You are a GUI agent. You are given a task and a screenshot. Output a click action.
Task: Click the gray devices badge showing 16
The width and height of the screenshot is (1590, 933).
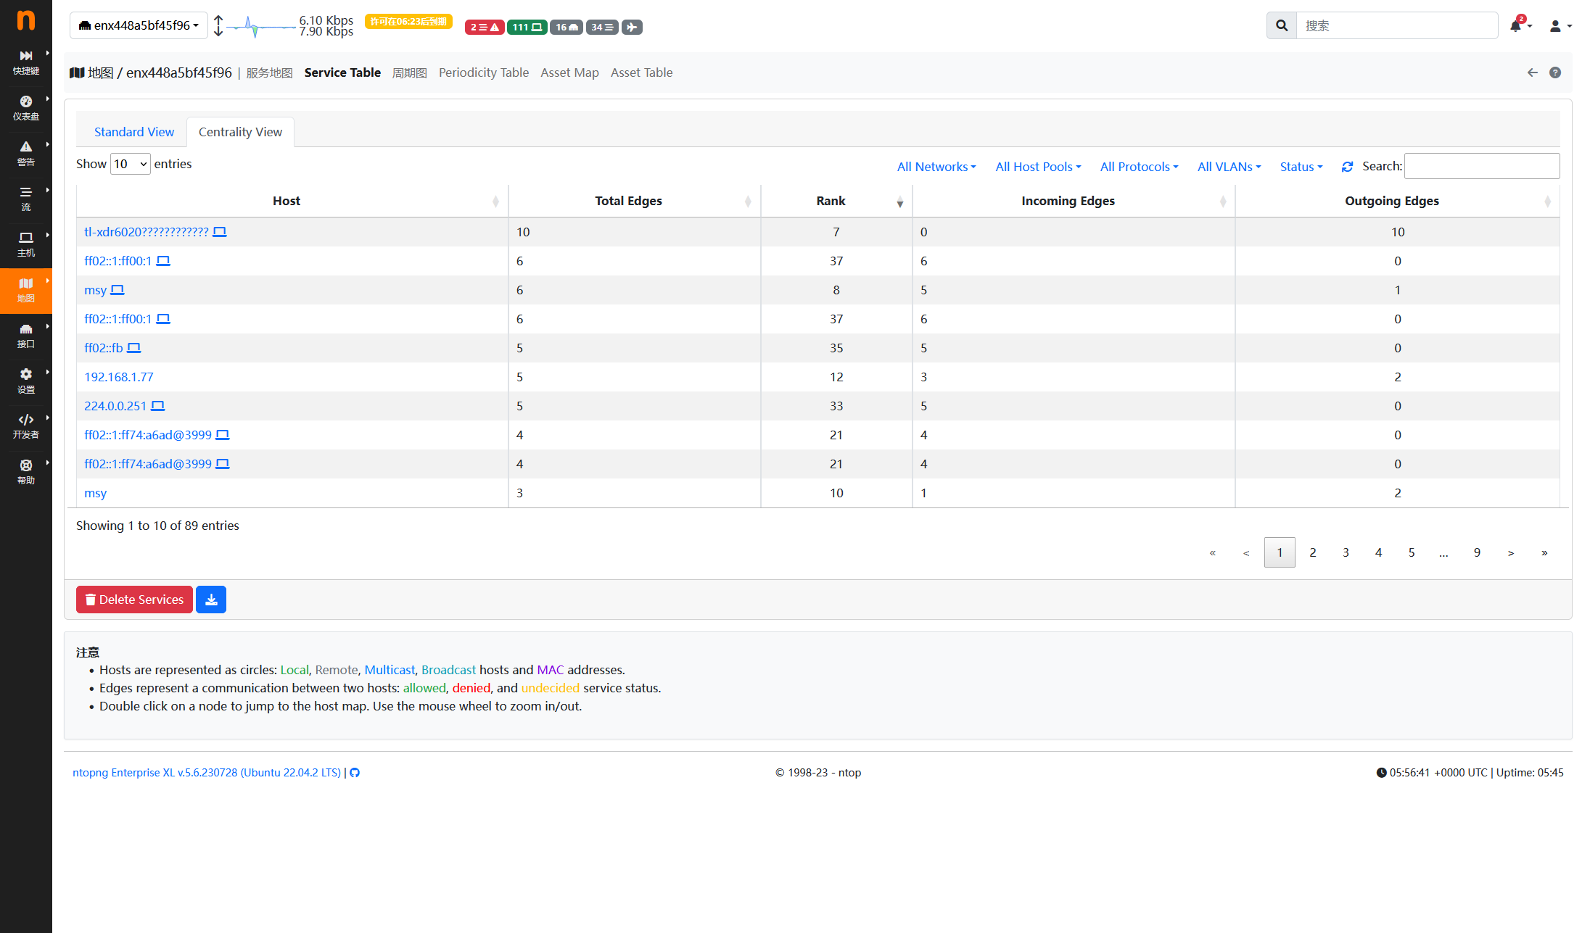point(567,27)
